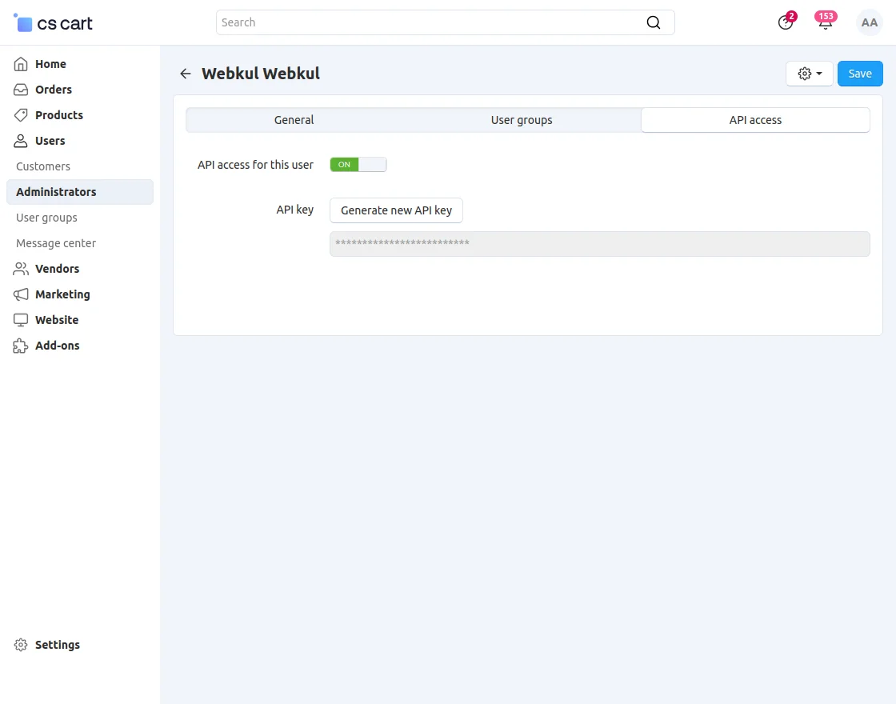The height and width of the screenshot is (704, 896).
Task: Open Add-ons text link in sidebar
Action: tap(57, 346)
